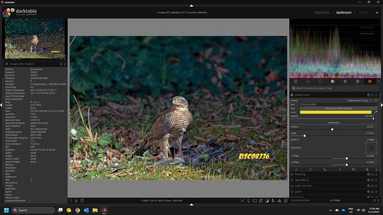383x215 pixels.
Task: Enable the split-toning module
Action: 292,186
